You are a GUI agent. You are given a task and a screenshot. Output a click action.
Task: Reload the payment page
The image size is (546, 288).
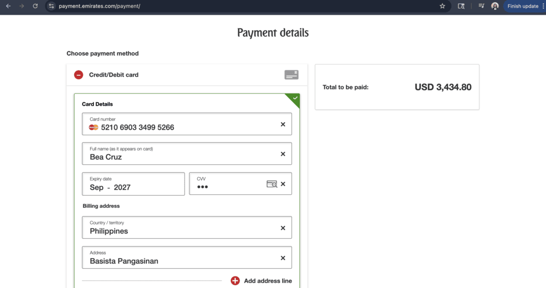tap(35, 6)
